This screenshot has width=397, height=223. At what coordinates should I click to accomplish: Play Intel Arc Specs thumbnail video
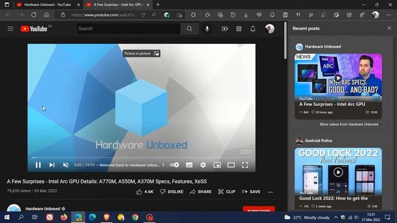coord(338,78)
